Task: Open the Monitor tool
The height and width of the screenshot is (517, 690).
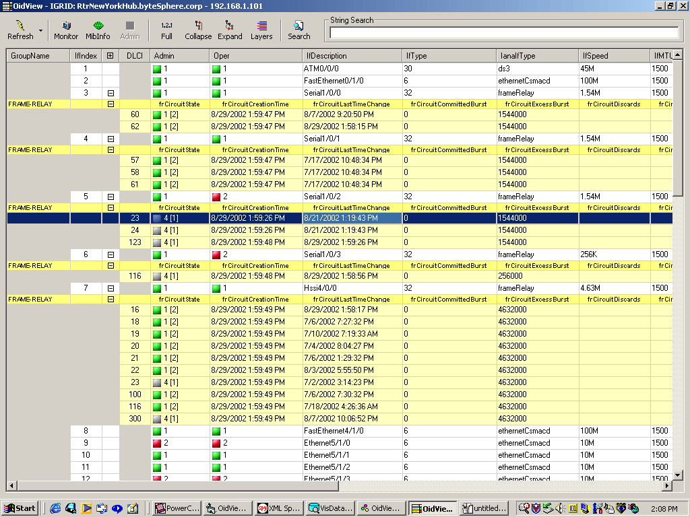Action: click(66, 30)
